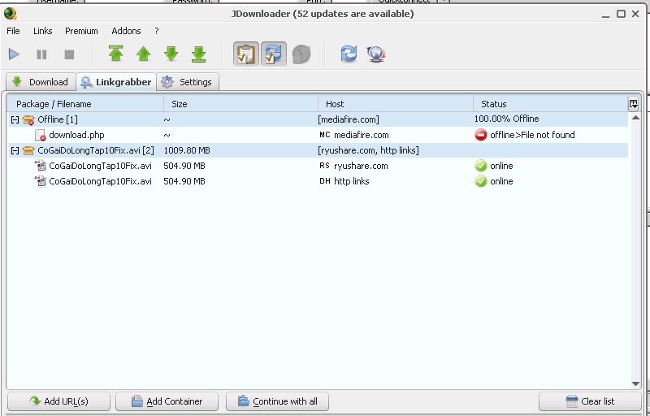Switch to the Download tab
The height and width of the screenshot is (416, 650).
(x=41, y=82)
